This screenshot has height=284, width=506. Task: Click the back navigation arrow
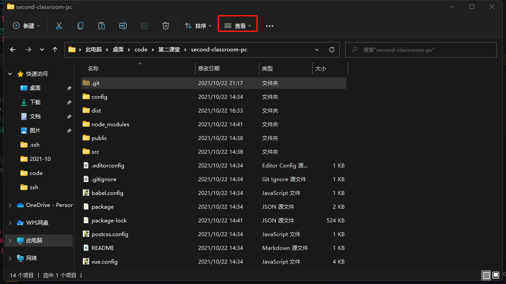13,50
